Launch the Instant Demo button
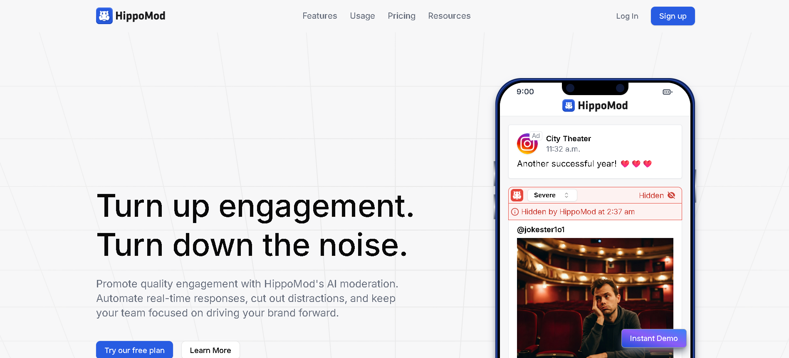 click(654, 338)
